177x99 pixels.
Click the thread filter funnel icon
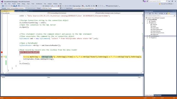pos(61,8)
